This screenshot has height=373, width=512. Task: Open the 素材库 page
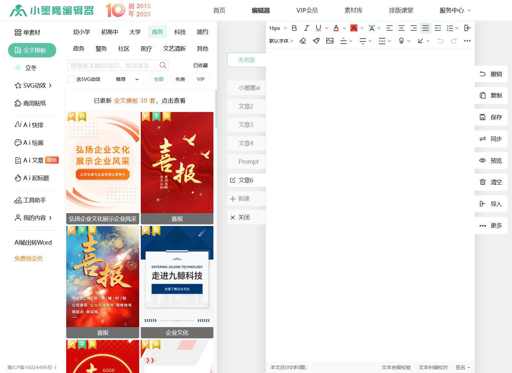tap(354, 10)
